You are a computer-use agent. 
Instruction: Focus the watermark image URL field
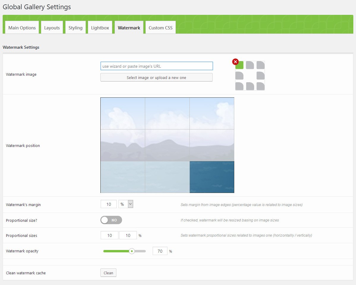[156, 66]
